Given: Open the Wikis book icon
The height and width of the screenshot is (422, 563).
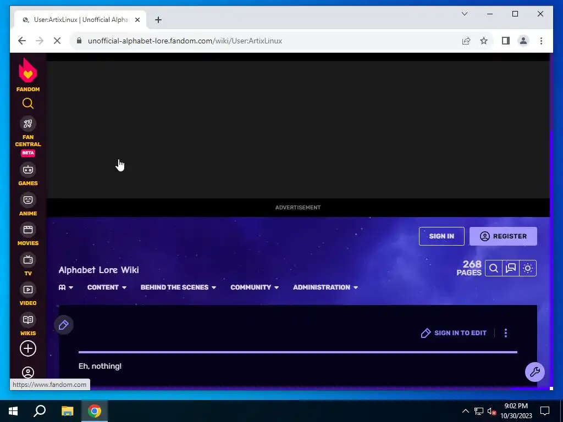Looking at the screenshot, I should point(28,320).
